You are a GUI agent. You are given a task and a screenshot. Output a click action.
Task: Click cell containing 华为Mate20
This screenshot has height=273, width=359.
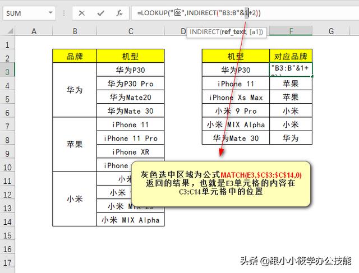[131, 97]
